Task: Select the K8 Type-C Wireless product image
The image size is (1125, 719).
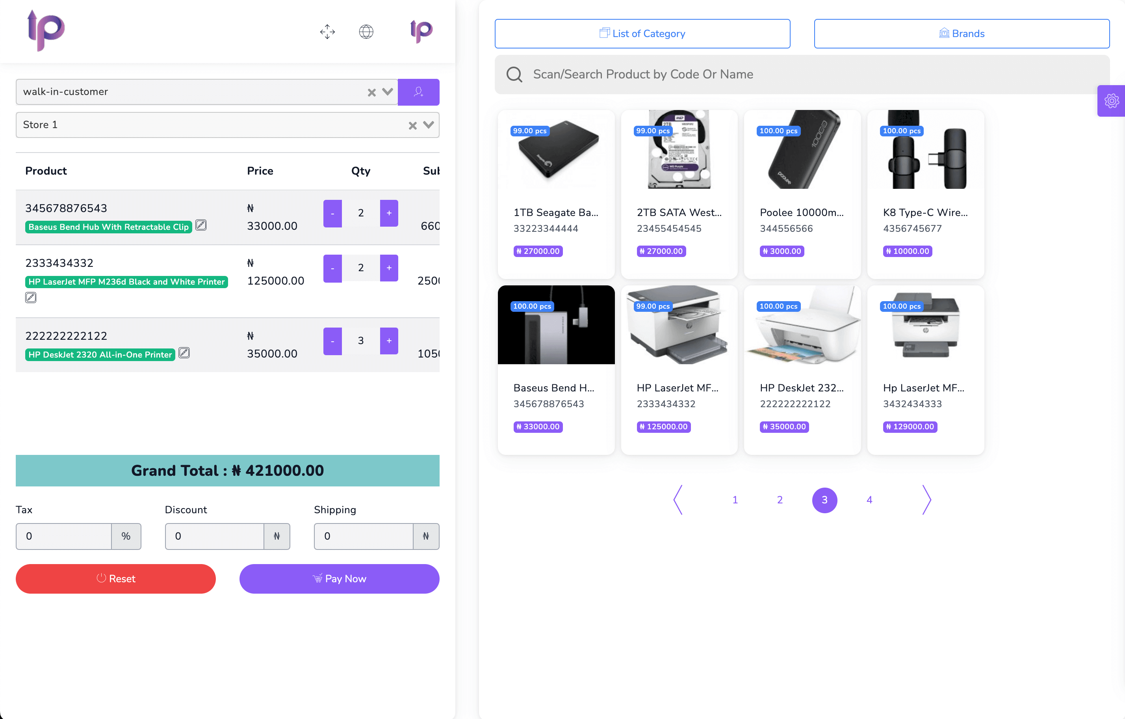Action: pyautogui.click(x=926, y=150)
